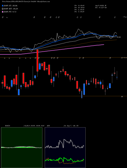Select the DOW MT value label
The height and width of the screenshot is (168, 127).
(11, 9)
